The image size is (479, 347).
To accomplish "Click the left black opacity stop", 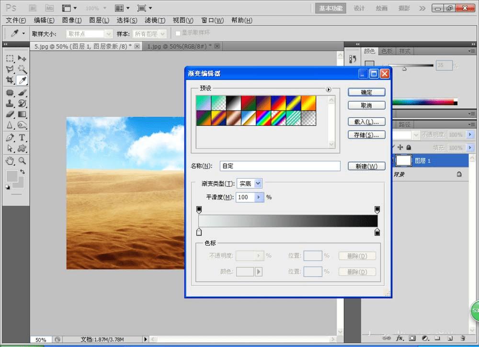I will pyautogui.click(x=199, y=210).
